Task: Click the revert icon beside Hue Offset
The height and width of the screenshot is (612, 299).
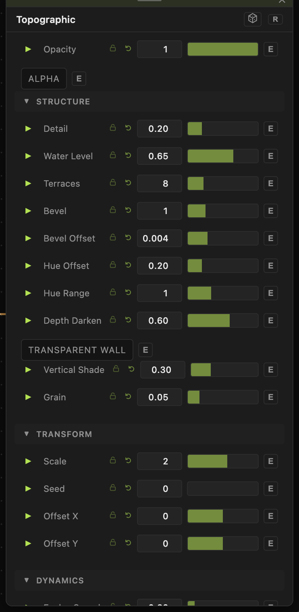Action: coord(128,265)
